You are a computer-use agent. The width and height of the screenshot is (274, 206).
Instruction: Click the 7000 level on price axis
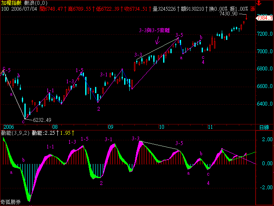(264, 51)
